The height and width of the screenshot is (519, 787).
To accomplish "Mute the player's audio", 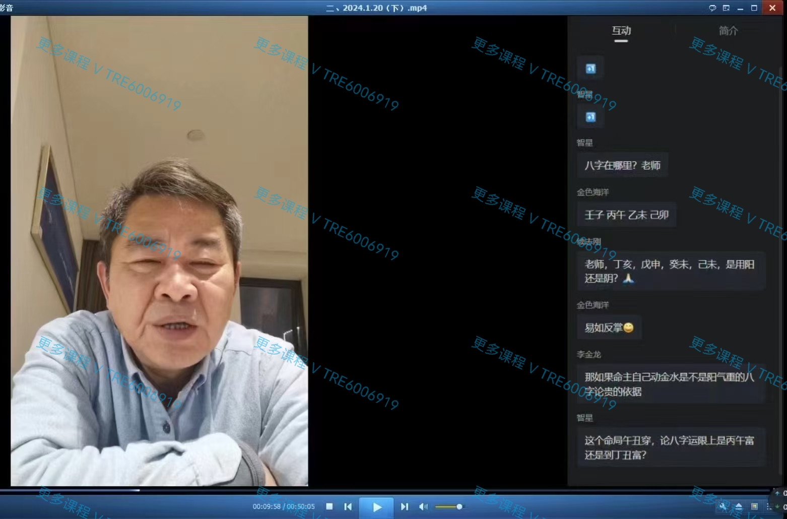I will pos(423,506).
